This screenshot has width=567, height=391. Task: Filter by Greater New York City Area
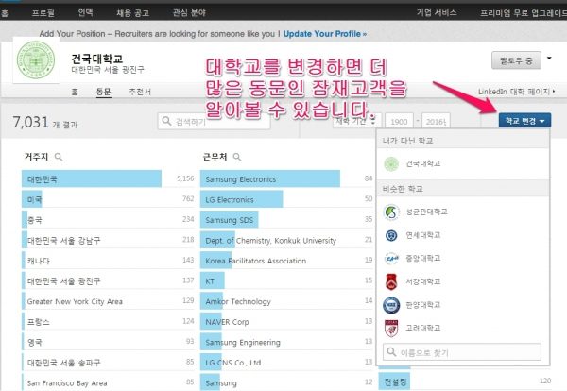(108, 301)
